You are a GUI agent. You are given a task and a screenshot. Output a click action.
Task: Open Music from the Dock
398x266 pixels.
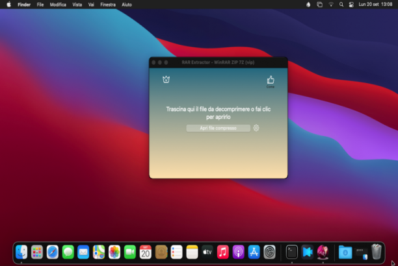[223, 252]
